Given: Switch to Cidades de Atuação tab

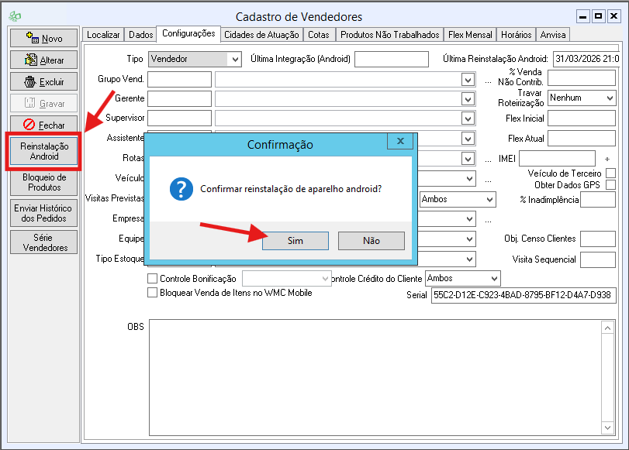Looking at the screenshot, I should (261, 35).
